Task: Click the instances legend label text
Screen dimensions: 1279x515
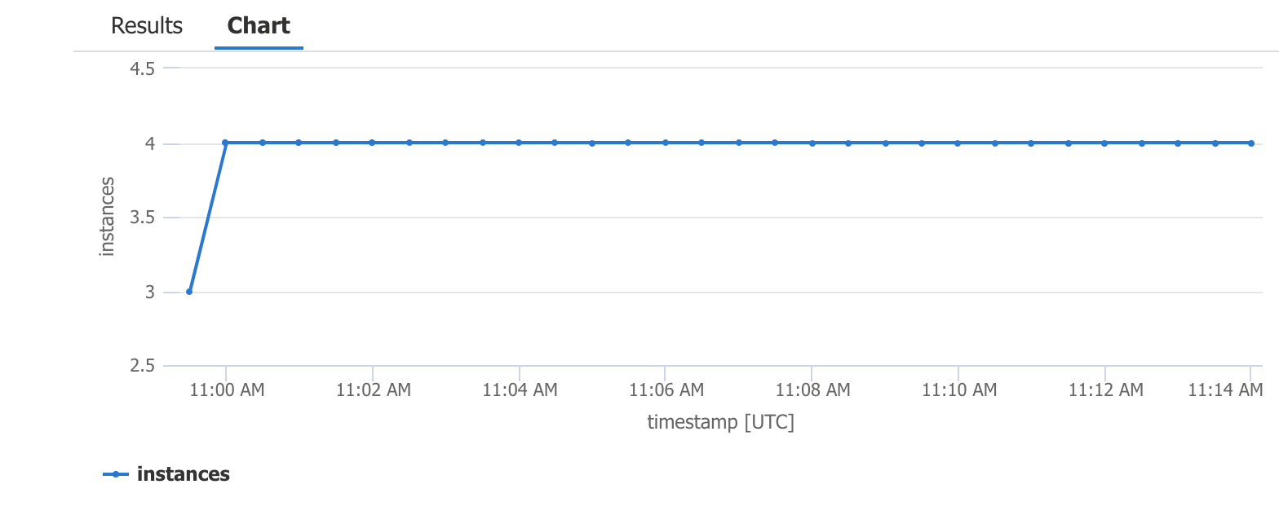Action: coord(184,473)
